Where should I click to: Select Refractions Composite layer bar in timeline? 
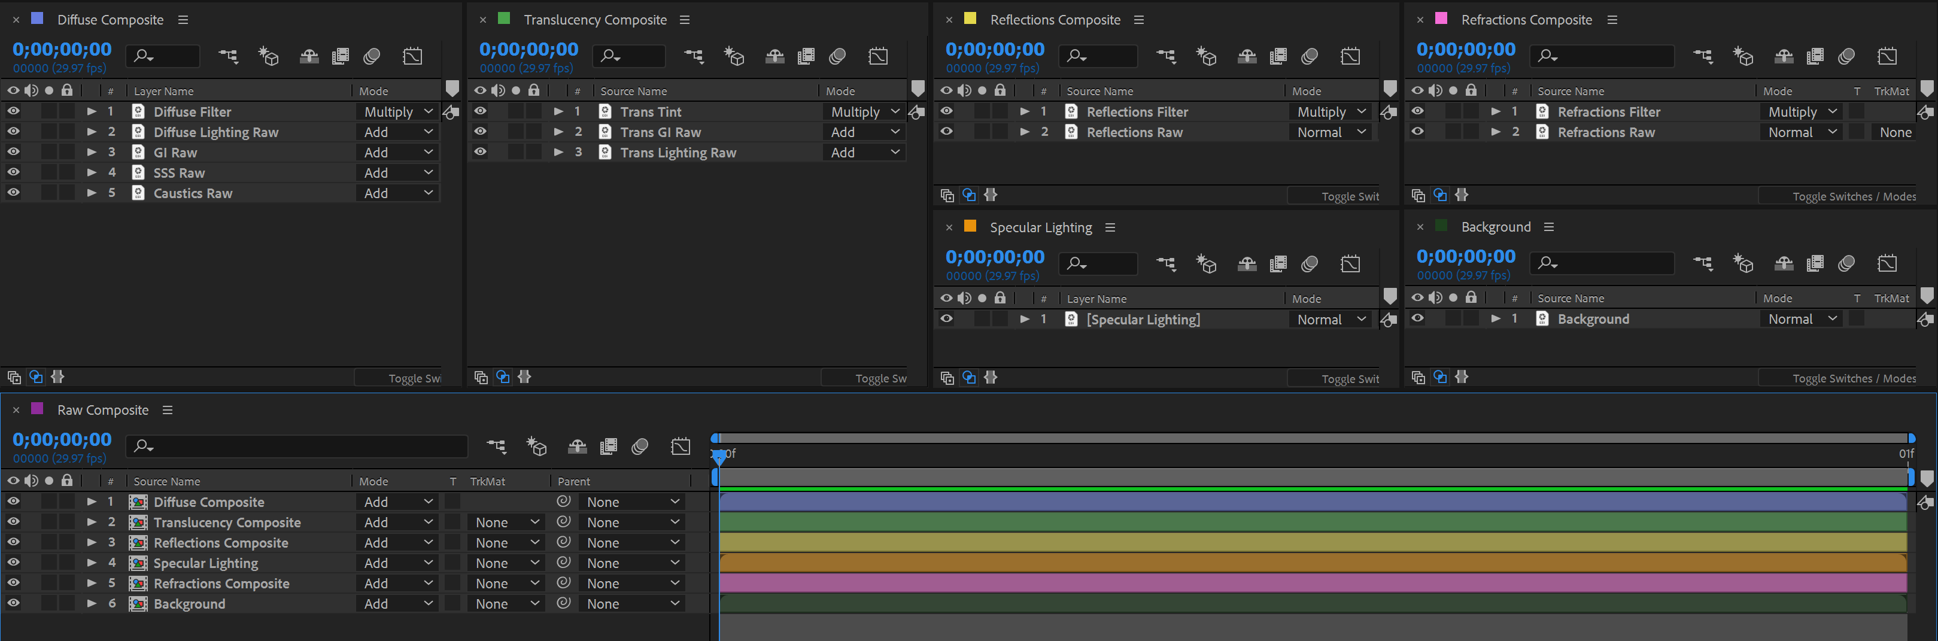point(1313,583)
